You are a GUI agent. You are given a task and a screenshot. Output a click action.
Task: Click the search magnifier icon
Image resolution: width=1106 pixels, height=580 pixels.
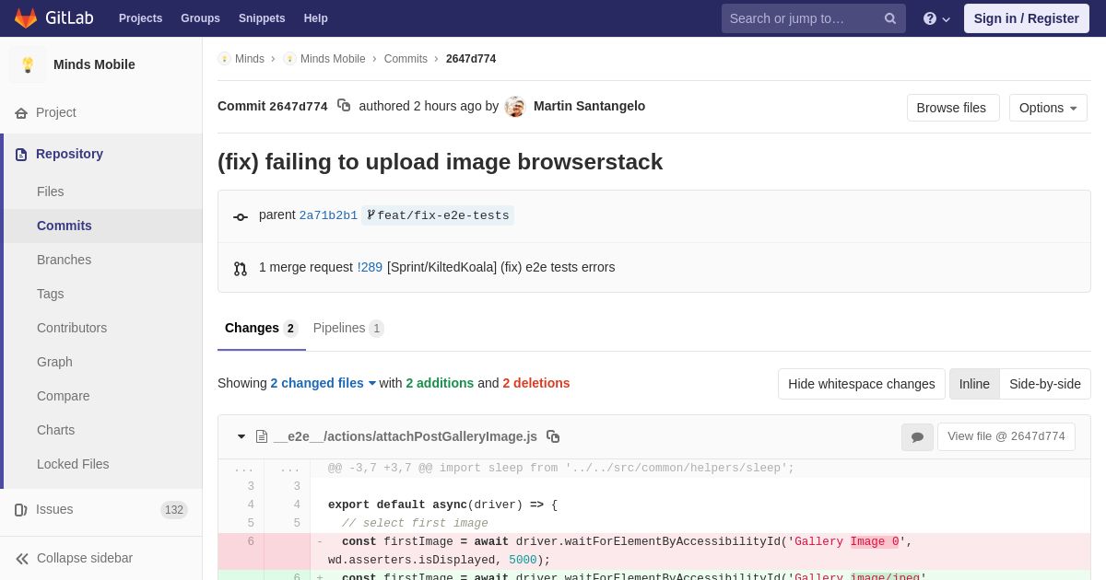[x=890, y=18]
